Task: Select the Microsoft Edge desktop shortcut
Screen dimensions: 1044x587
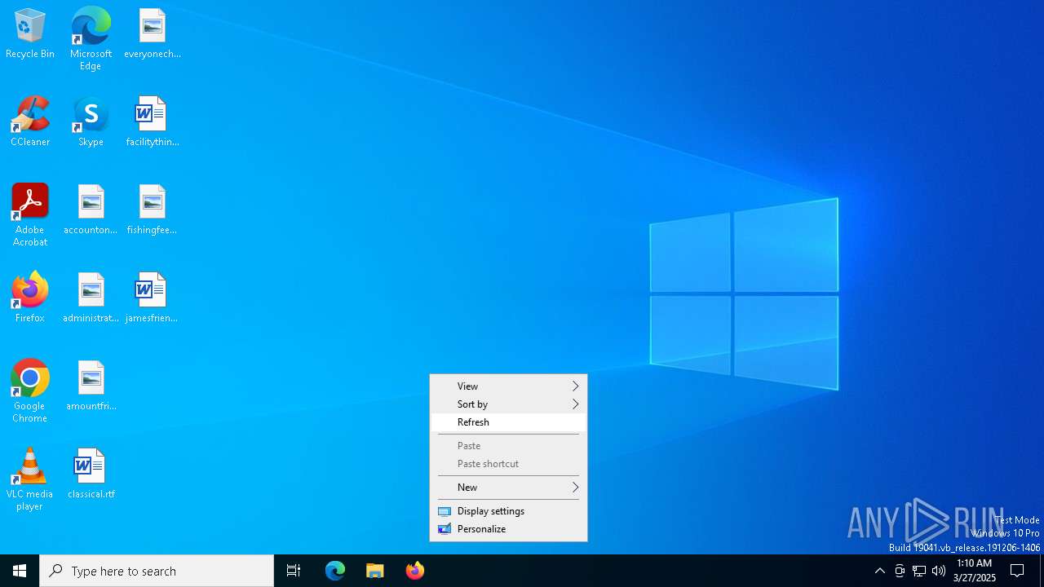Action: click(x=91, y=39)
